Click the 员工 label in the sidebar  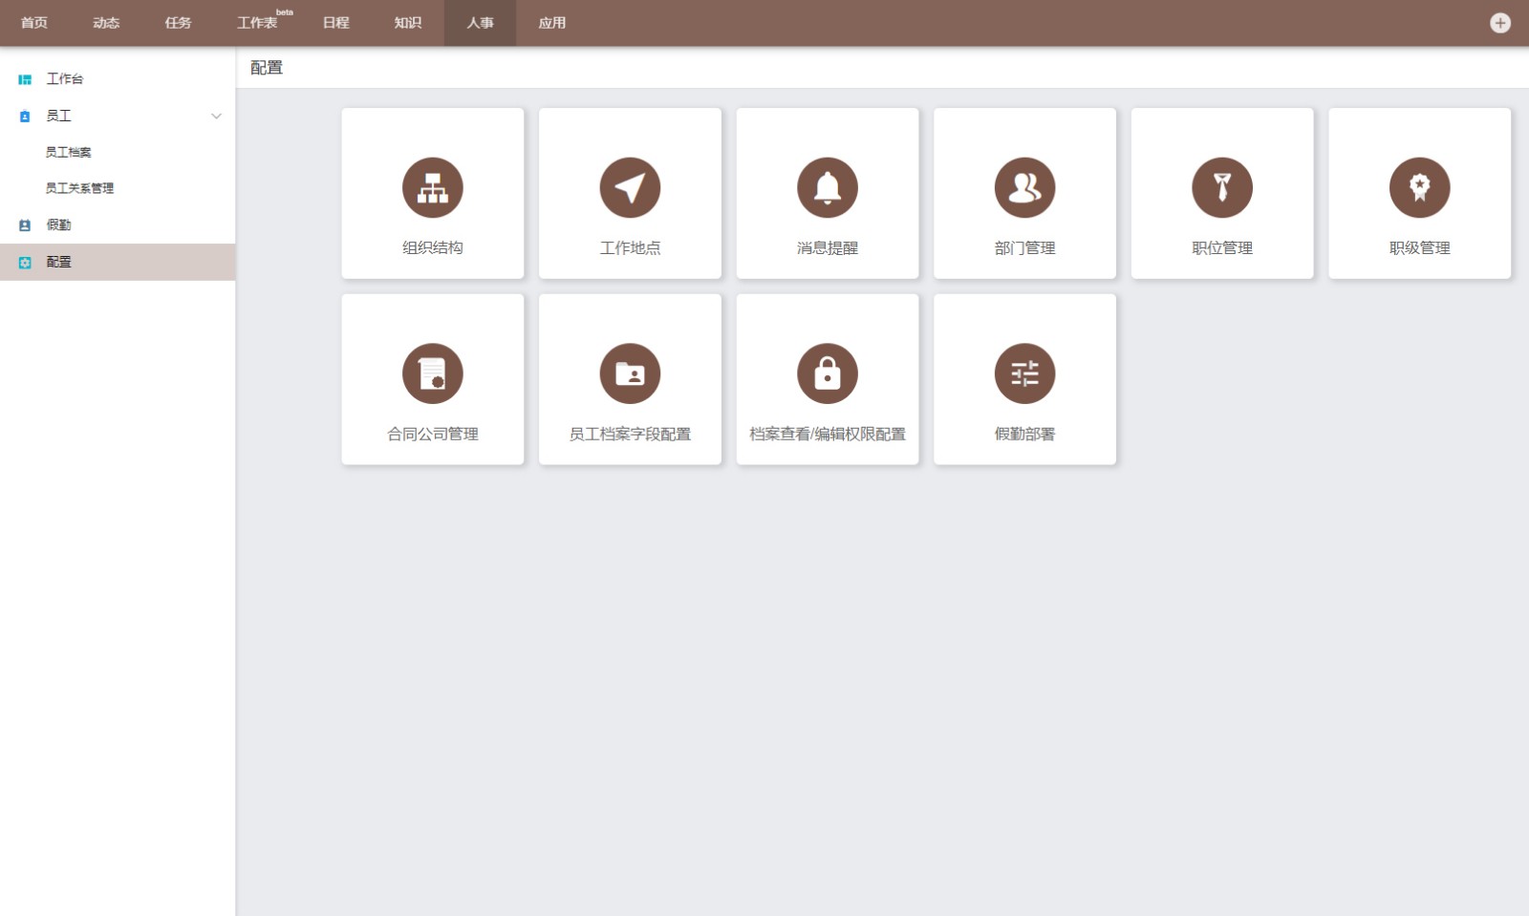(58, 117)
